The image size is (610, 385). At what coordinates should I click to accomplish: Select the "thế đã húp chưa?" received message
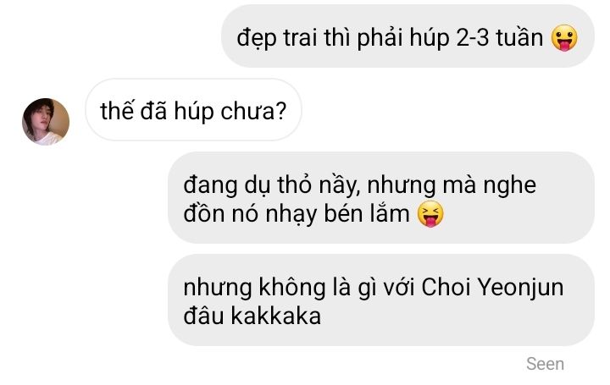[193, 110]
